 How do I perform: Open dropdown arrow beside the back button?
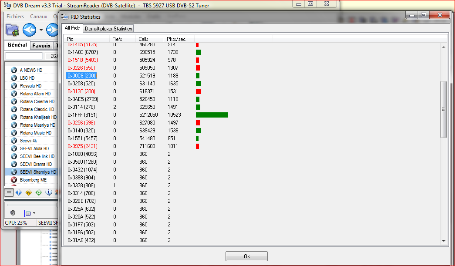click(41, 30)
